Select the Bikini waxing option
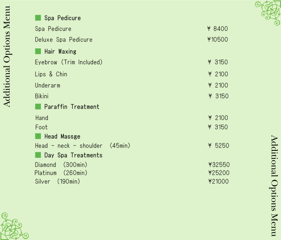 pos(42,96)
